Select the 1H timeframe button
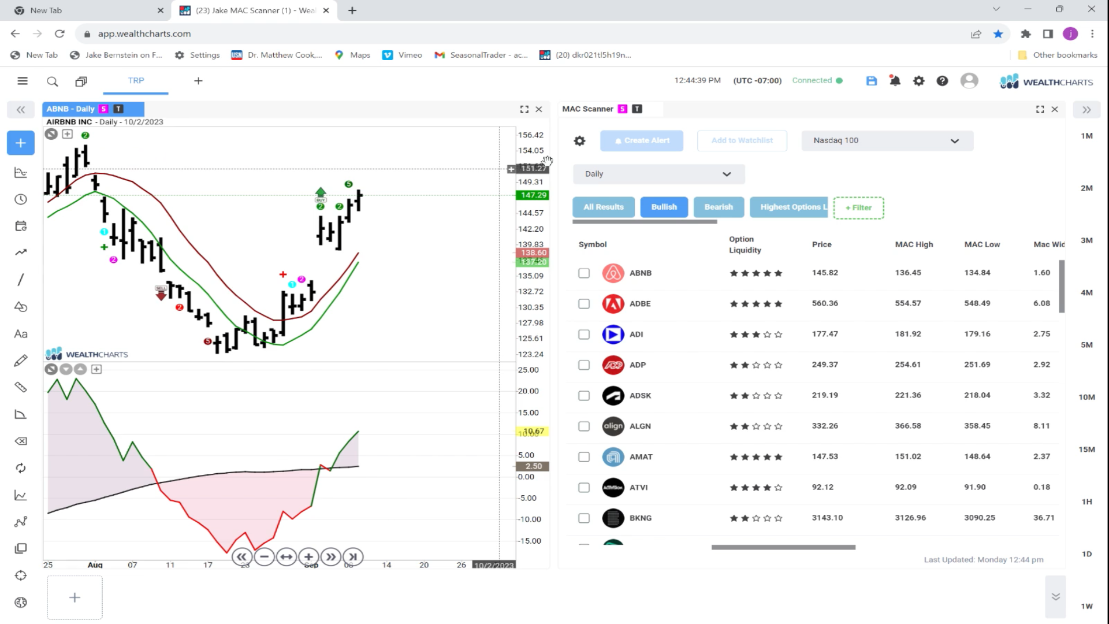This screenshot has width=1109, height=624. [1086, 502]
